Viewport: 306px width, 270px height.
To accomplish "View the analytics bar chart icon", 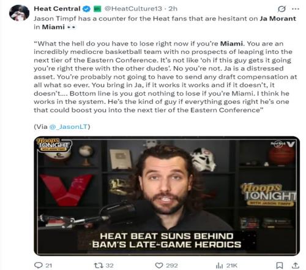I will (219, 265).
